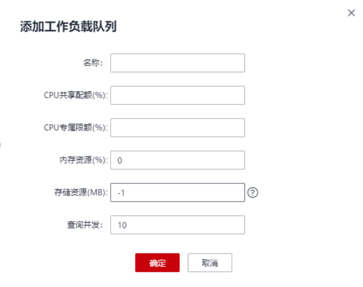Click the 添加工作负载队列 dialog title
This screenshot has width=363, height=287.
68,27
